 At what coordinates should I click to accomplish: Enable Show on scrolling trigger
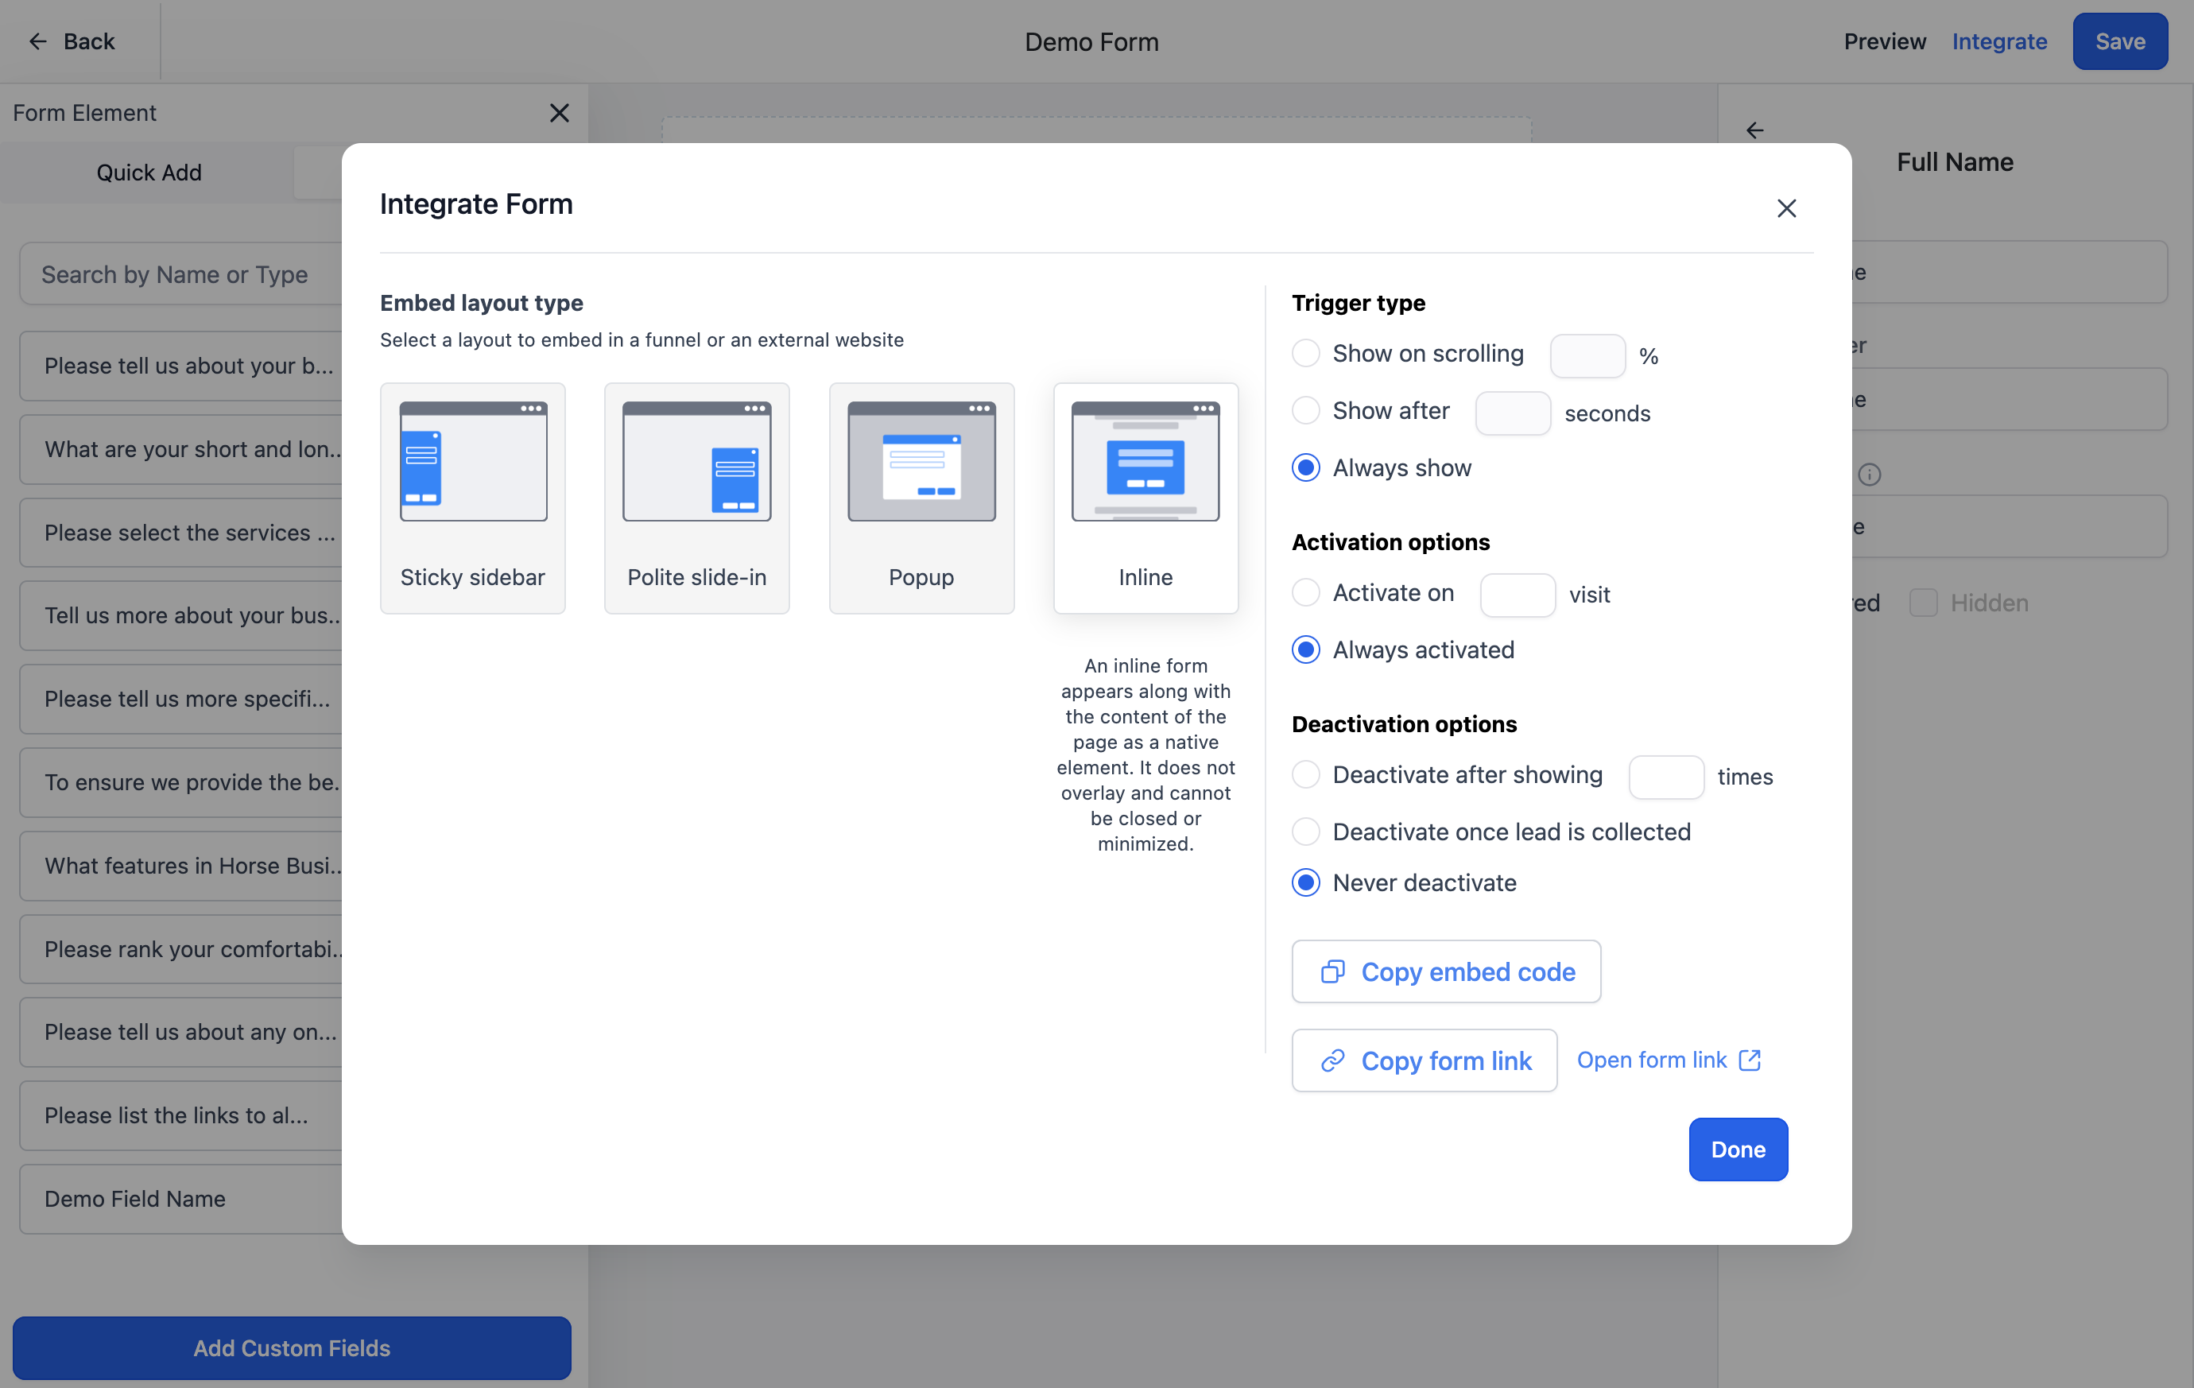click(x=1305, y=354)
